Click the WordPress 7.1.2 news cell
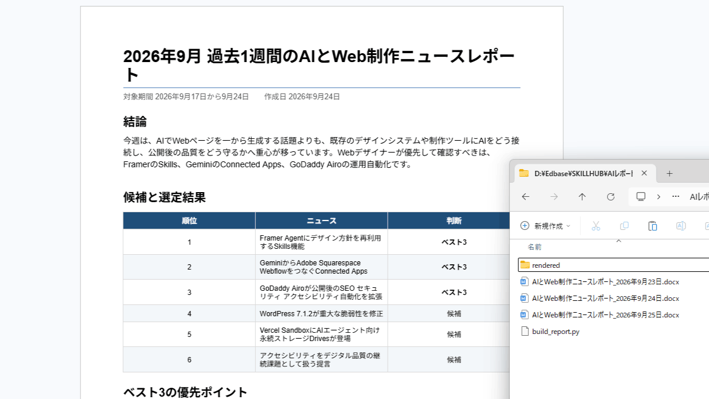The image size is (709, 399). click(321, 313)
